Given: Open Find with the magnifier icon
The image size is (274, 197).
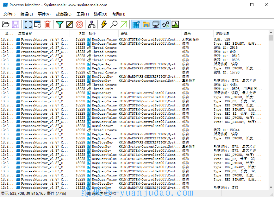Looking at the screenshot, I should coord(114,24).
